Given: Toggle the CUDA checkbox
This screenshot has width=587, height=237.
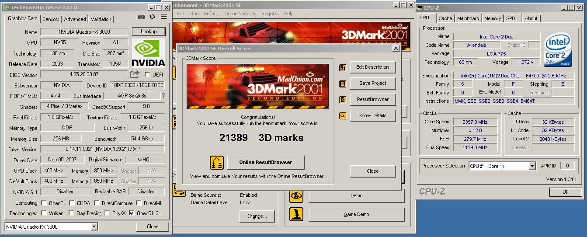Looking at the screenshot, I should point(72,203).
